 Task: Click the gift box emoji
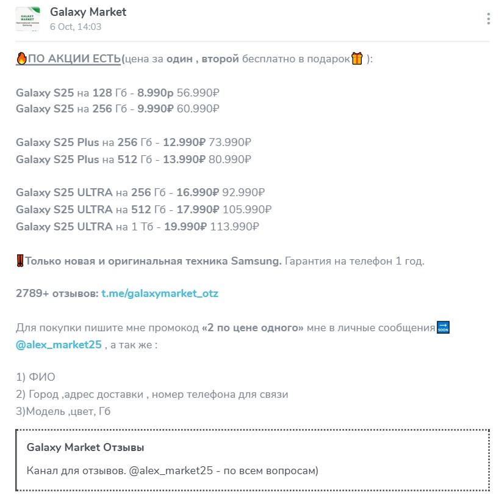[357, 59]
